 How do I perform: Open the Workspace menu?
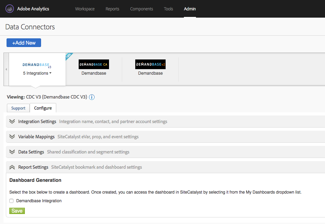click(85, 9)
